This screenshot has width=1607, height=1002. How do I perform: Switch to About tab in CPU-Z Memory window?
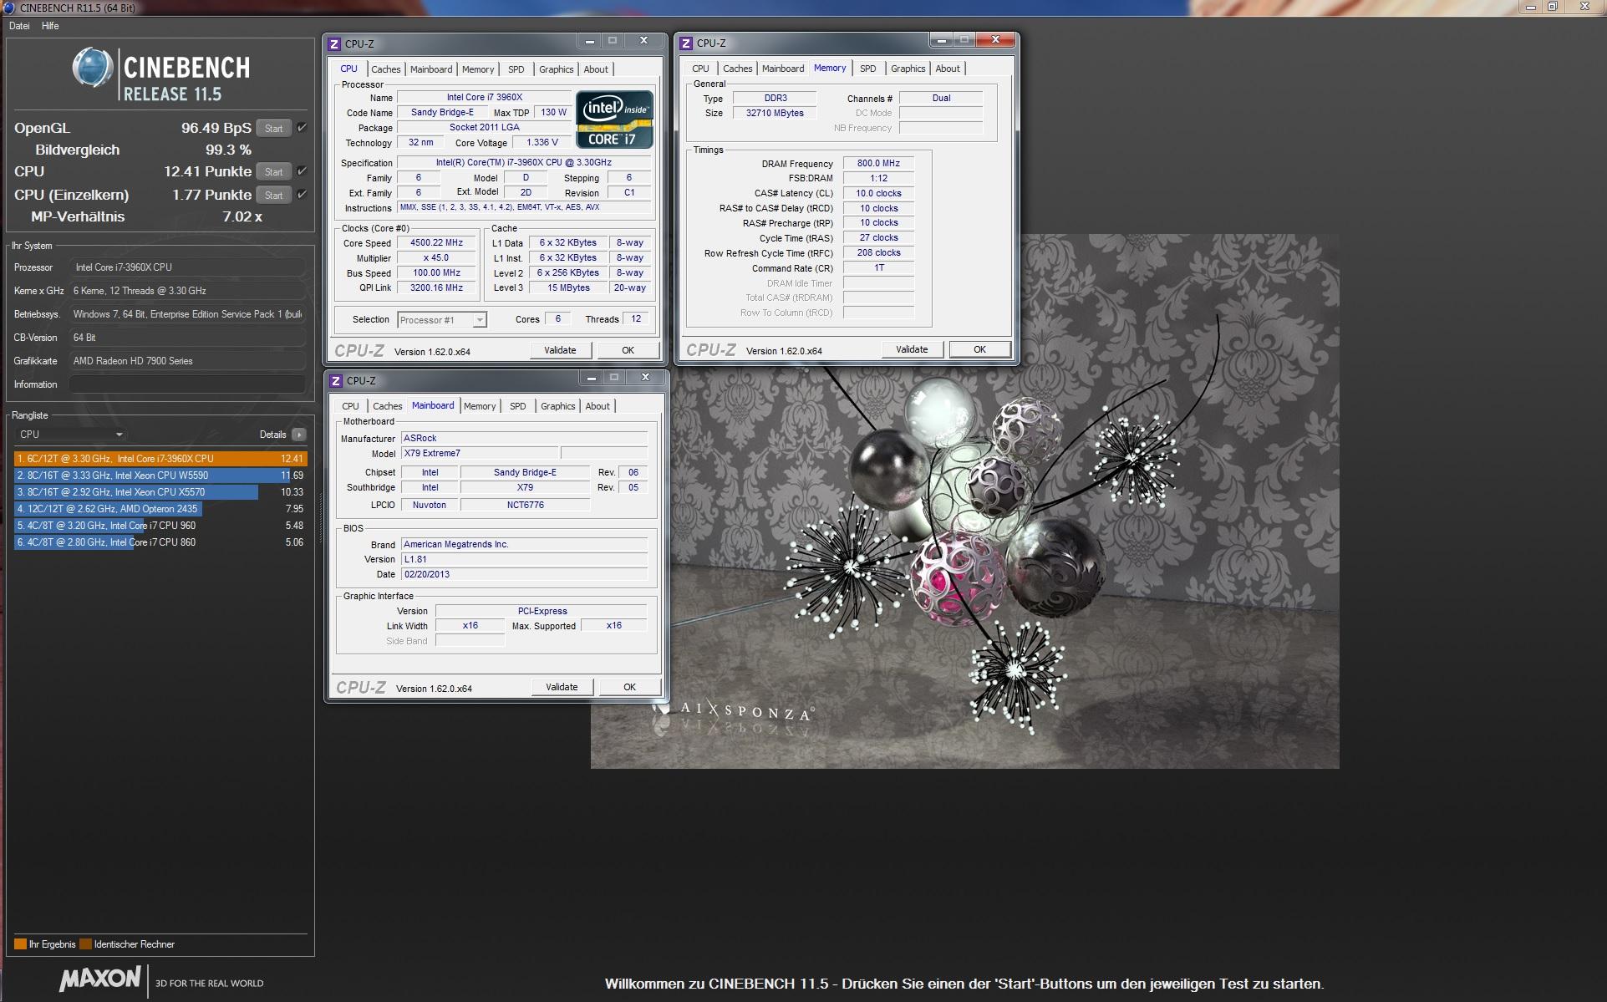(x=948, y=69)
